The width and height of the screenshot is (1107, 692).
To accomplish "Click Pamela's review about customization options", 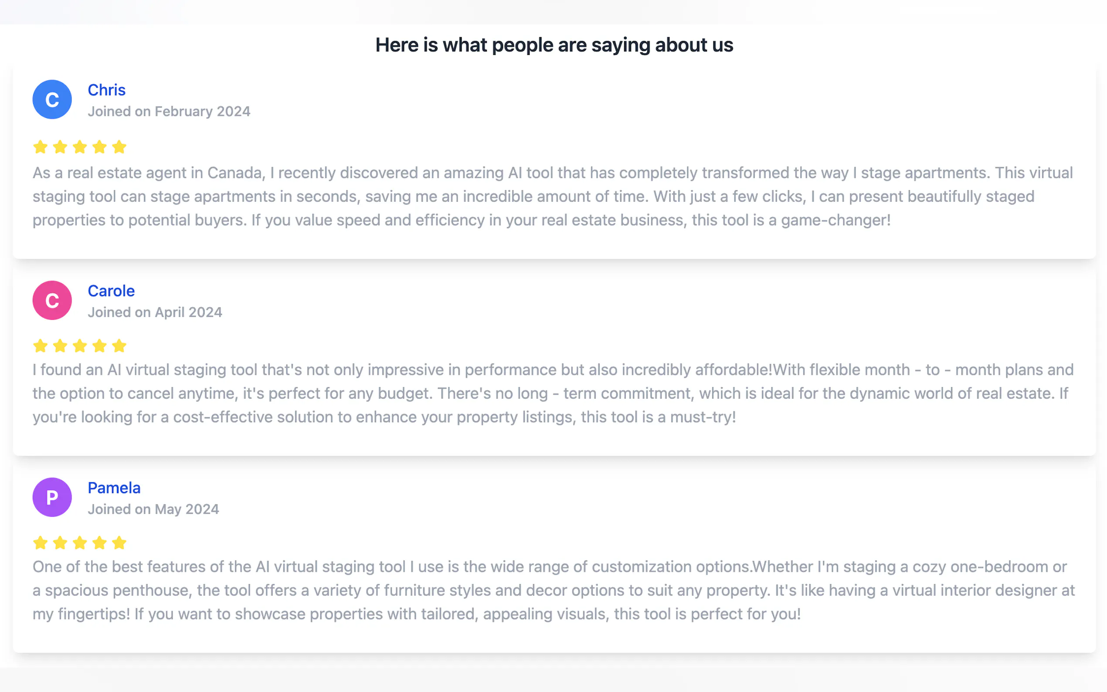I will [552, 590].
